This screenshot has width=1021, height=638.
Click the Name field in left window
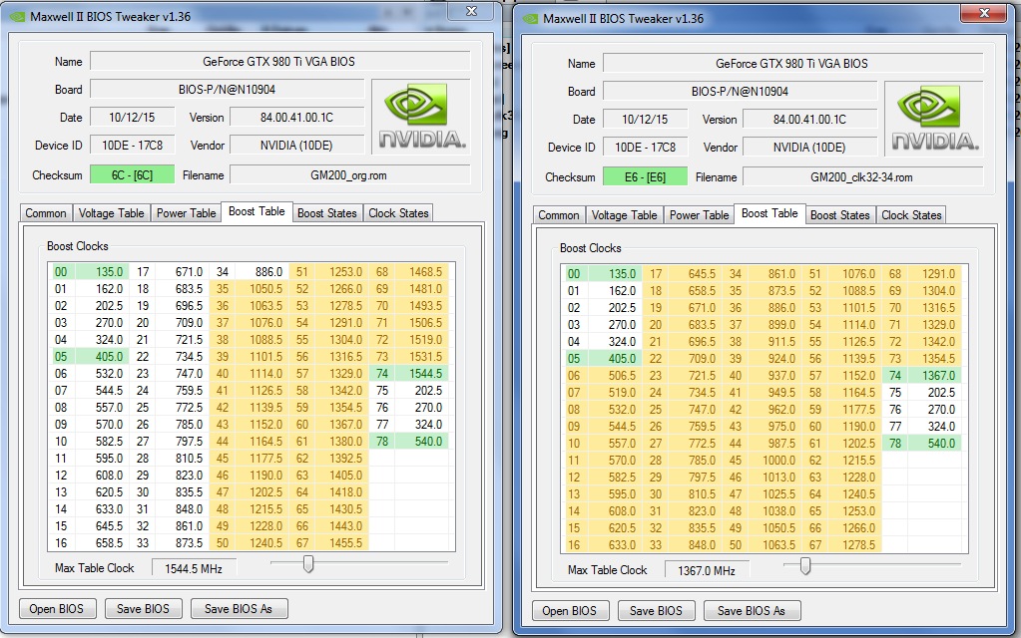(280, 61)
